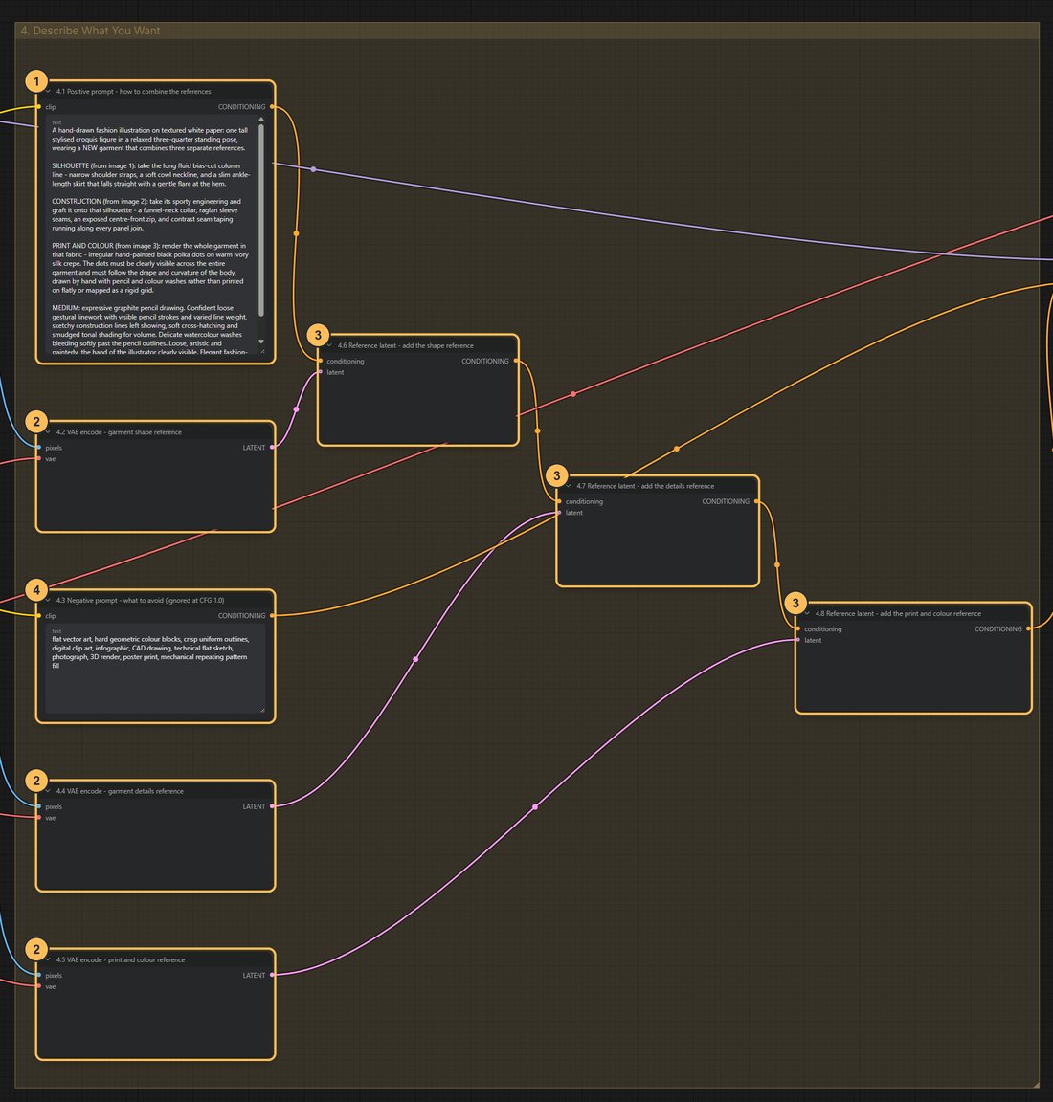This screenshot has width=1053, height=1102.
Task: Click the positive prompt scrollbar thumb
Action: (261, 220)
